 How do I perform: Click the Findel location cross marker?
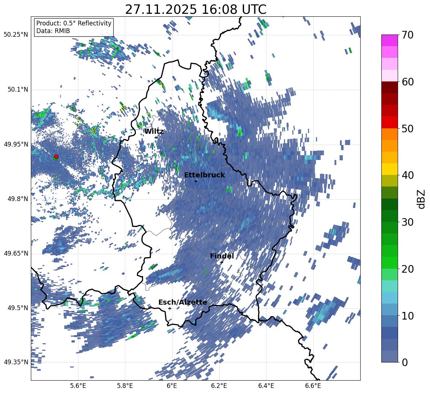[222, 262]
